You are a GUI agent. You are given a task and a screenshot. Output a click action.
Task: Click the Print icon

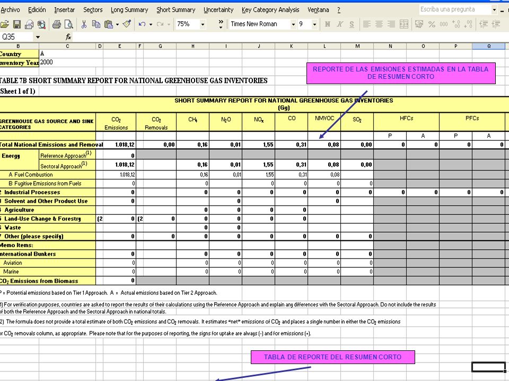(57, 24)
